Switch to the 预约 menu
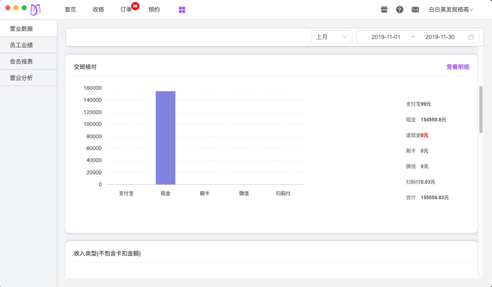 (154, 9)
